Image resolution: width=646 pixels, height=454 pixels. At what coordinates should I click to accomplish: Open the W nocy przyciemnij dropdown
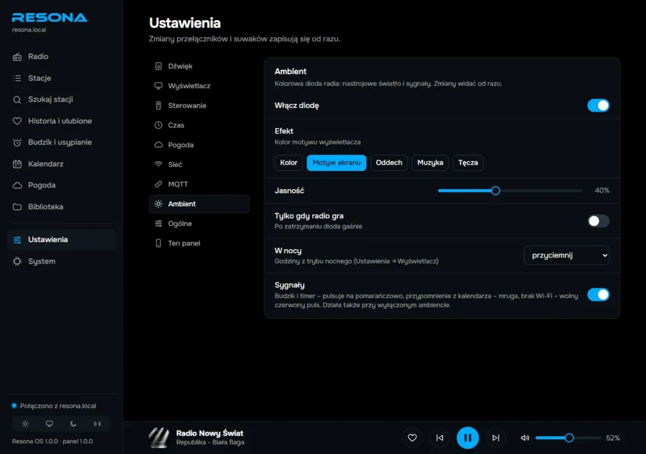tap(567, 255)
